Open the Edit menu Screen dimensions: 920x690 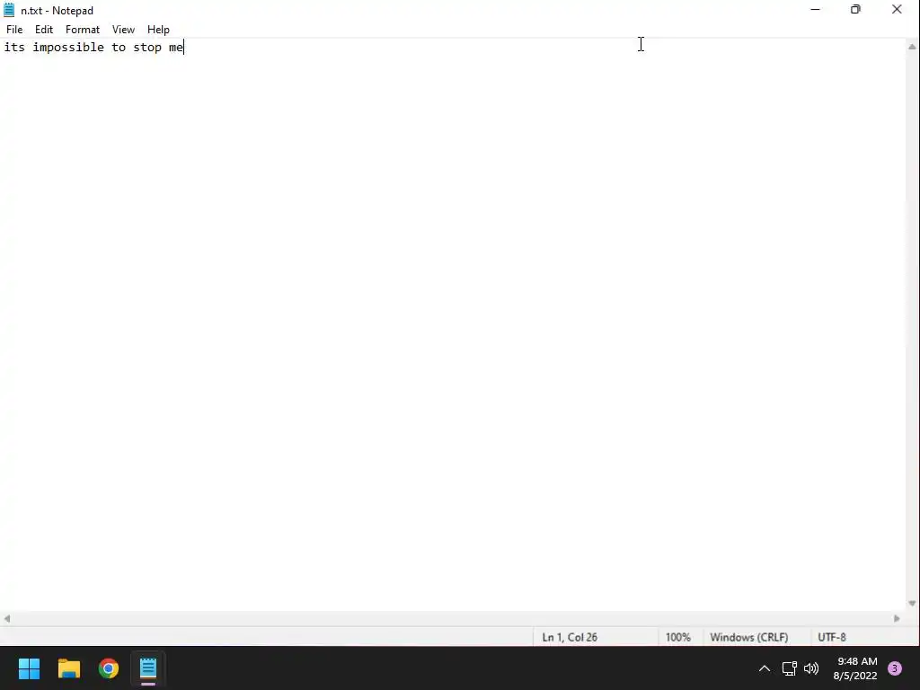(43, 30)
